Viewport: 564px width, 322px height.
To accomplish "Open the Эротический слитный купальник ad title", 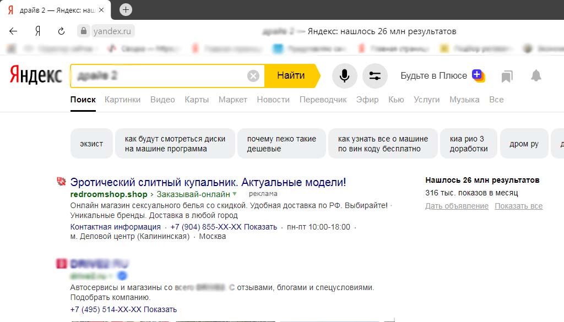I will pyautogui.click(x=208, y=182).
